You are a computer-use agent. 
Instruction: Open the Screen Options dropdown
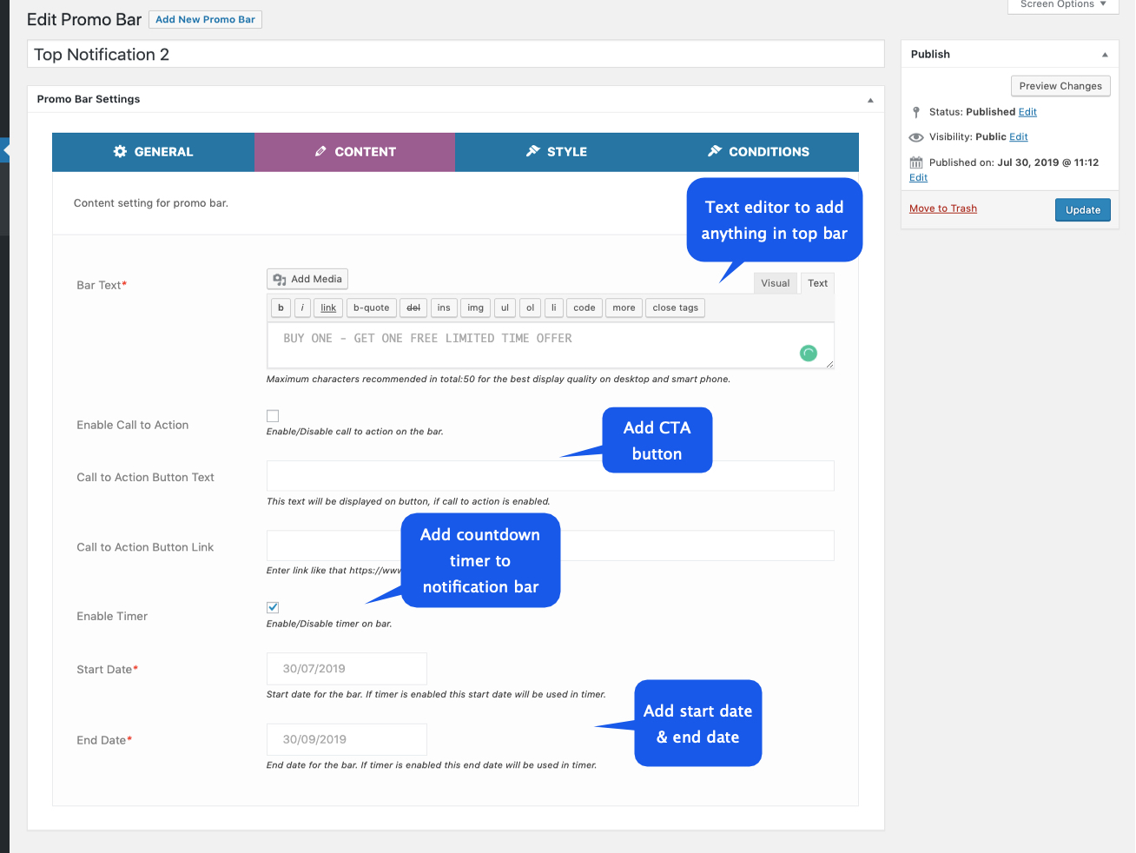pyautogui.click(x=1063, y=5)
